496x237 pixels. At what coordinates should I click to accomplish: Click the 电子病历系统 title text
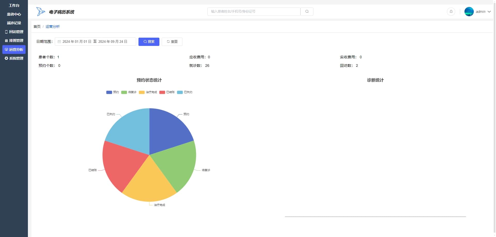pos(61,12)
